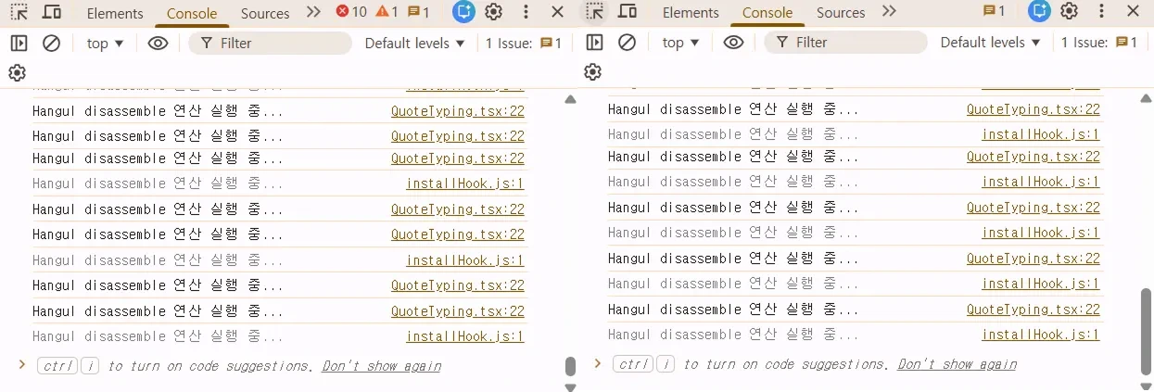Viewport: 1154px width, 392px height.
Task: Expand 'Default levels' dropdown in right panel
Action: pos(990,43)
